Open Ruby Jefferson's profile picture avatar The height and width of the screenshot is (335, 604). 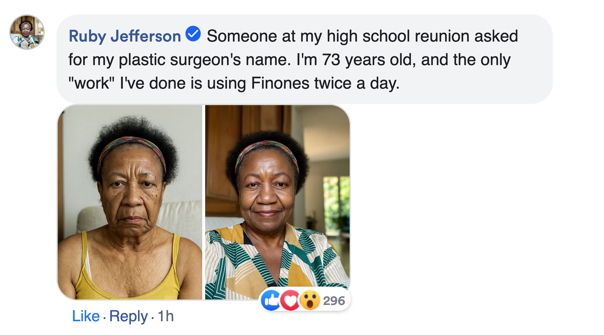pyautogui.click(x=27, y=32)
